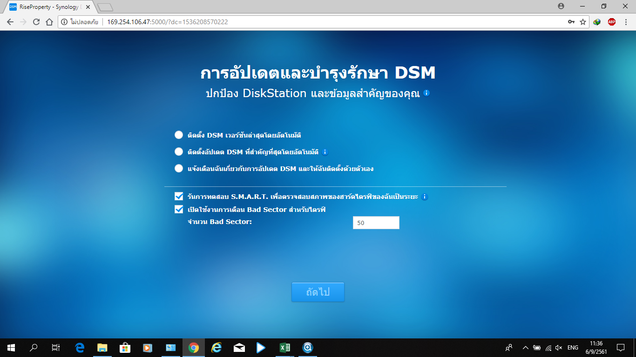Click the saved password key icon
The height and width of the screenshot is (357, 636).
(571, 22)
